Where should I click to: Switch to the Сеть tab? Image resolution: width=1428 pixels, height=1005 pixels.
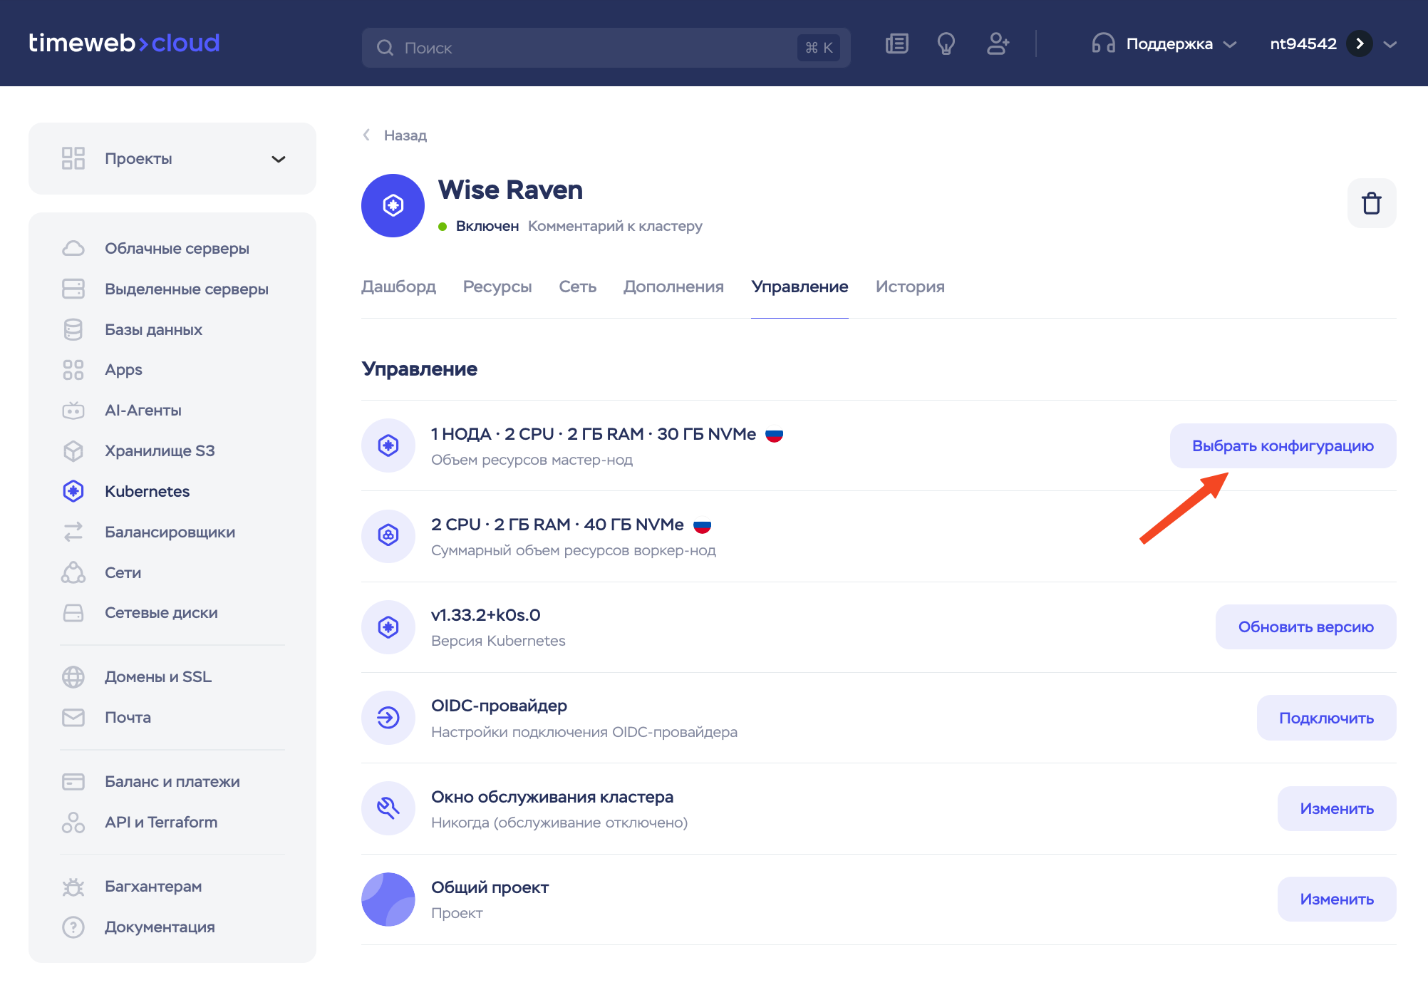578,287
